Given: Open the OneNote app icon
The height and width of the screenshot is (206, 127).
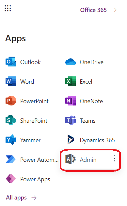Looking at the screenshot, I should pos(71,101).
